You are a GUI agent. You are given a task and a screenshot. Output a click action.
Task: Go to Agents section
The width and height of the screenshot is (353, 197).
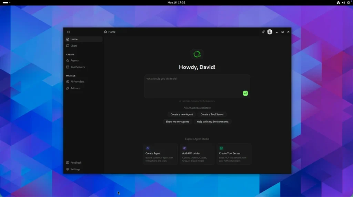[83, 61]
